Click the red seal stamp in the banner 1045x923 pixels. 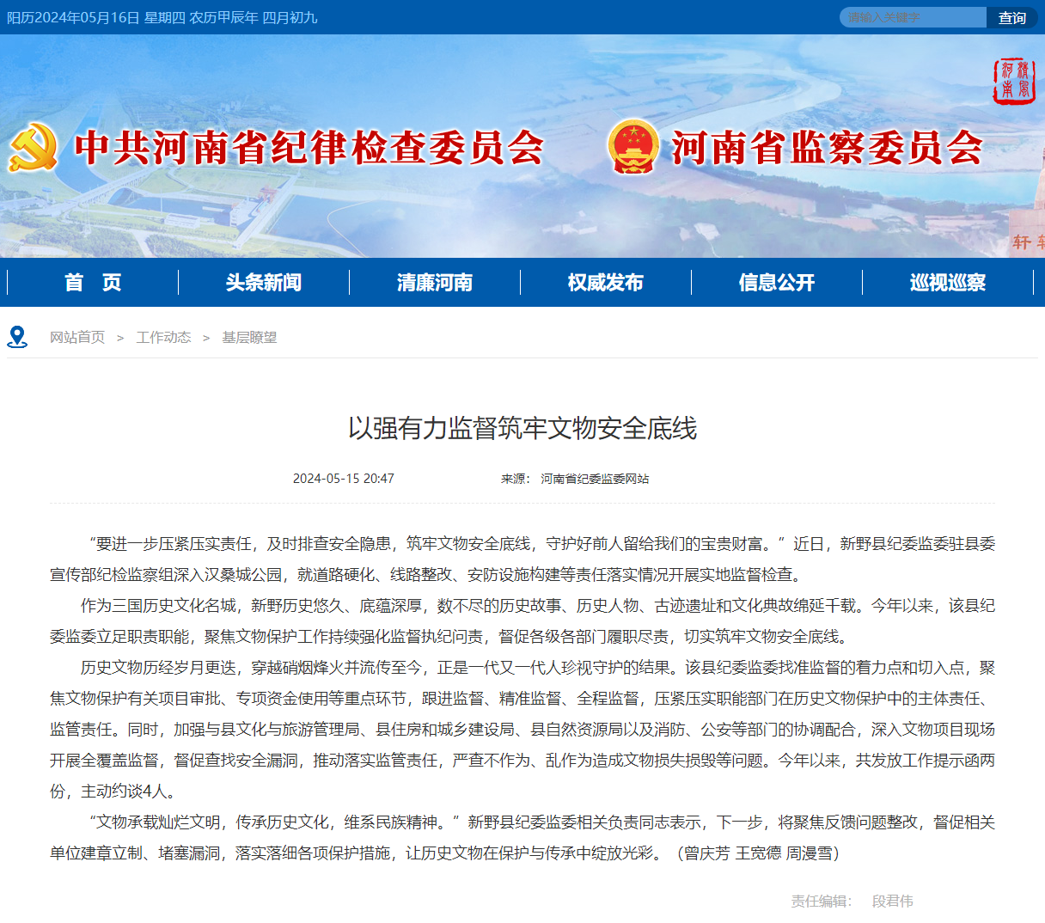[x=1013, y=82]
